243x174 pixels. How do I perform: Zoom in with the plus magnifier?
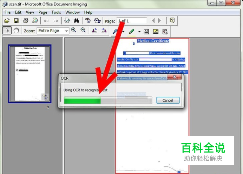[x=74, y=30]
